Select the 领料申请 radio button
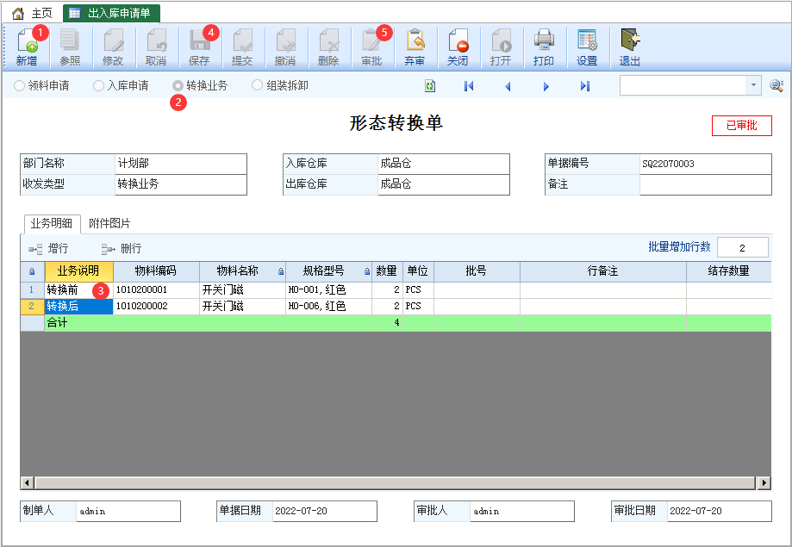The width and height of the screenshot is (792, 547). 19,86
